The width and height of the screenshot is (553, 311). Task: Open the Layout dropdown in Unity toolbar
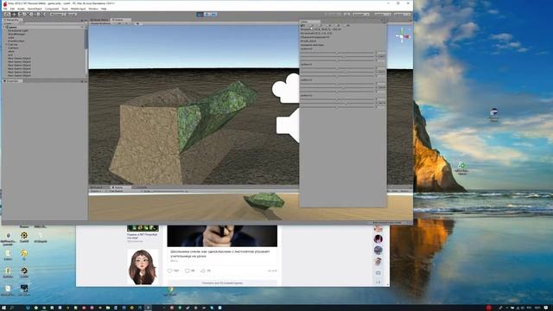[402, 15]
